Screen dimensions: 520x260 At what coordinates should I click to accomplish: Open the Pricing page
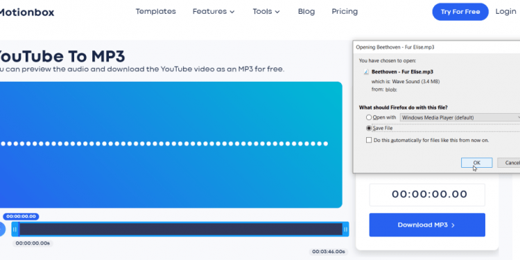(x=345, y=12)
